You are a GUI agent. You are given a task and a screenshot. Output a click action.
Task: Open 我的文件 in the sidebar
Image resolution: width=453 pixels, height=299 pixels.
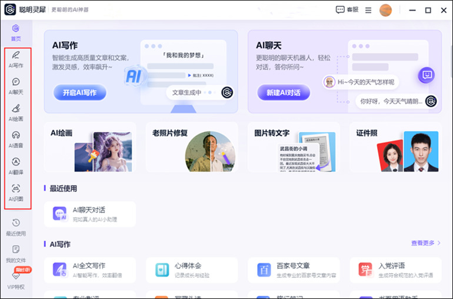[x=16, y=254]
